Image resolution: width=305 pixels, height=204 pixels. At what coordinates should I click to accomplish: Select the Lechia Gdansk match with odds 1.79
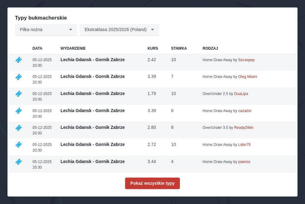point(93,94)
